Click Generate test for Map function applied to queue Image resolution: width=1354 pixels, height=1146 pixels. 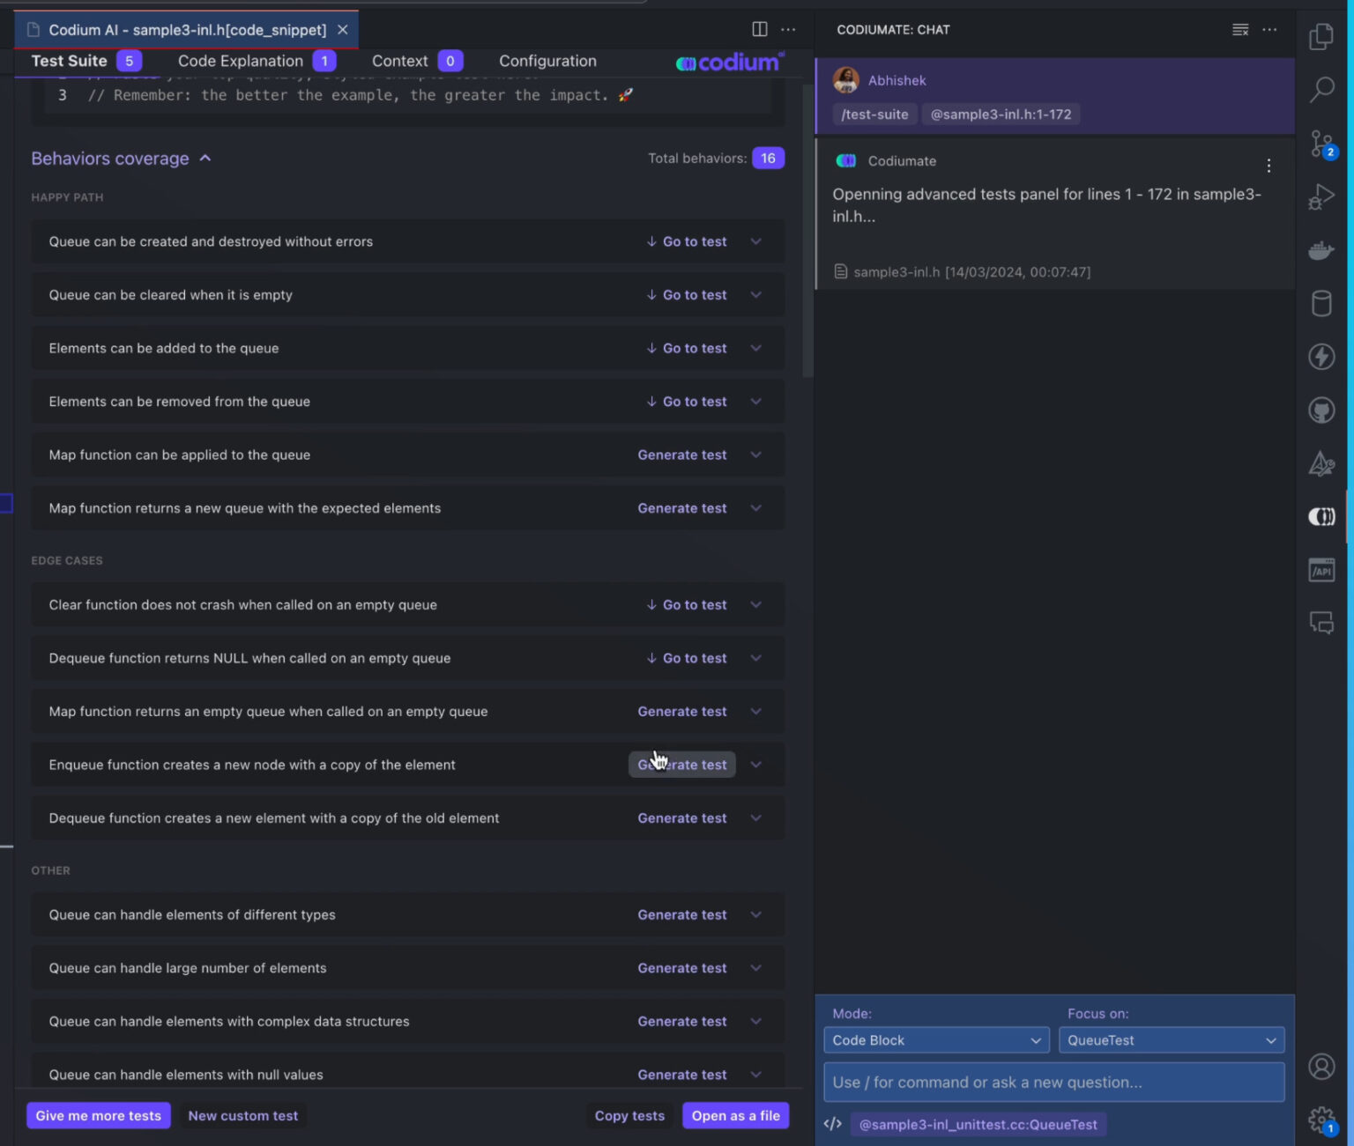pyautogui.click(x=681, y=455)
